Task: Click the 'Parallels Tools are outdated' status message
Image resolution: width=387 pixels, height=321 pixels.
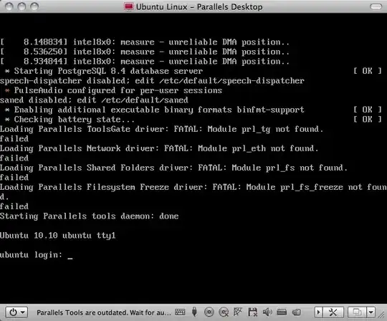Action: (x=104, y=312)
